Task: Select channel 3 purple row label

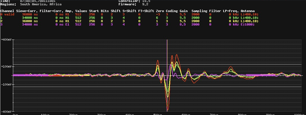Action: coord(1,24)
